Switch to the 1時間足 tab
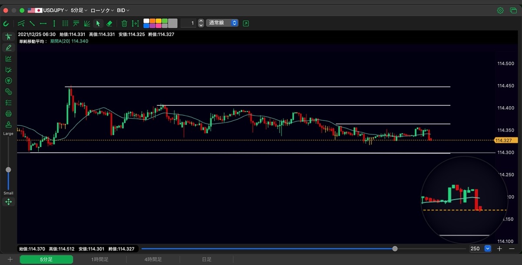Viewport: 522px width, 265px height. pos(100,259)
